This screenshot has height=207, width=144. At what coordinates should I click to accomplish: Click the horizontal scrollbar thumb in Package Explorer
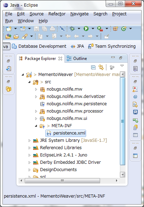coord(62,181)
